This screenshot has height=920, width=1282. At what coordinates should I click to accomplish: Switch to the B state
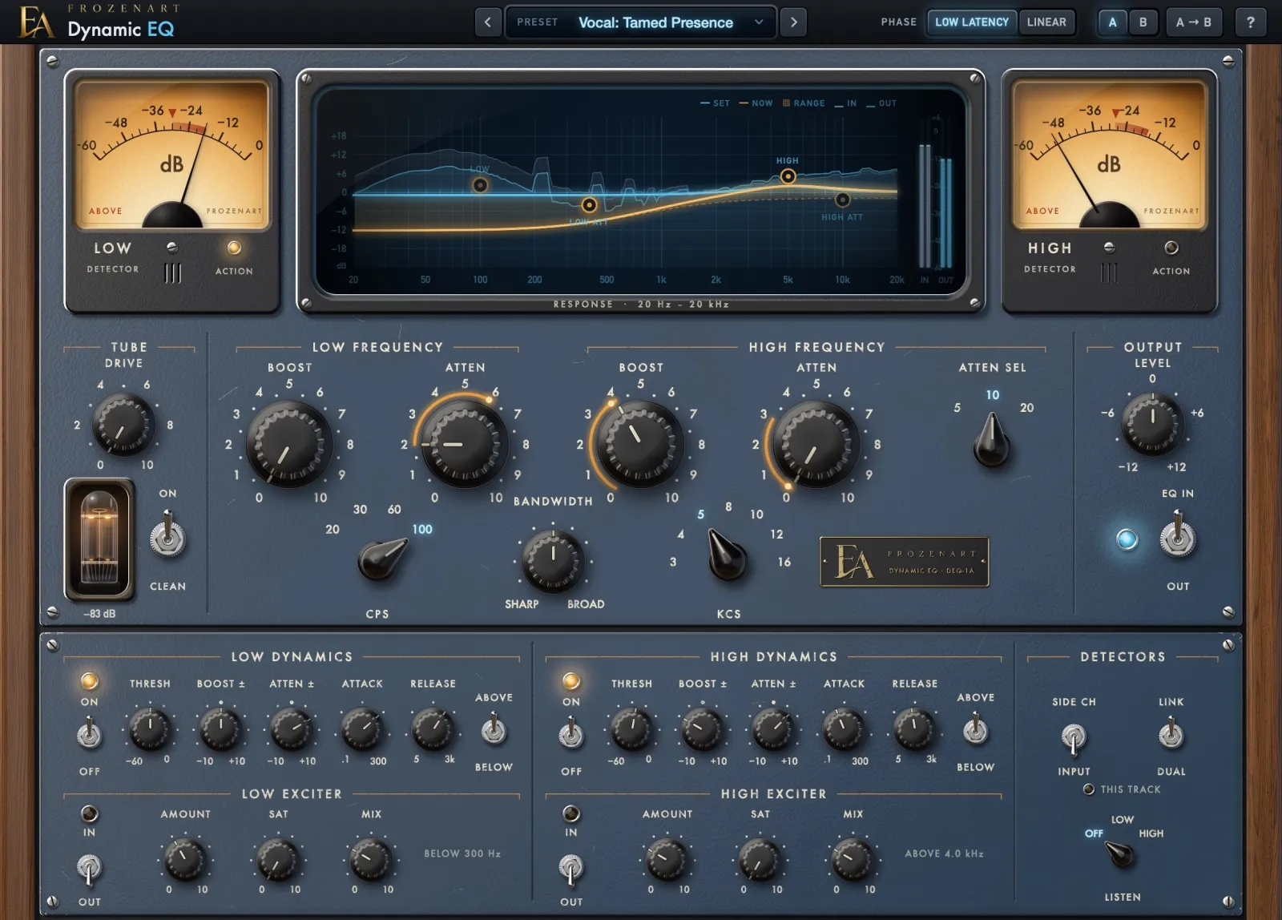tap(1143, 22)
